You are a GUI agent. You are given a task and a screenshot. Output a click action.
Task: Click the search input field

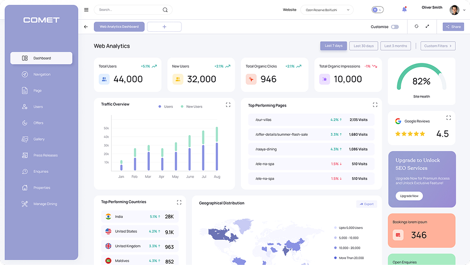129,10
